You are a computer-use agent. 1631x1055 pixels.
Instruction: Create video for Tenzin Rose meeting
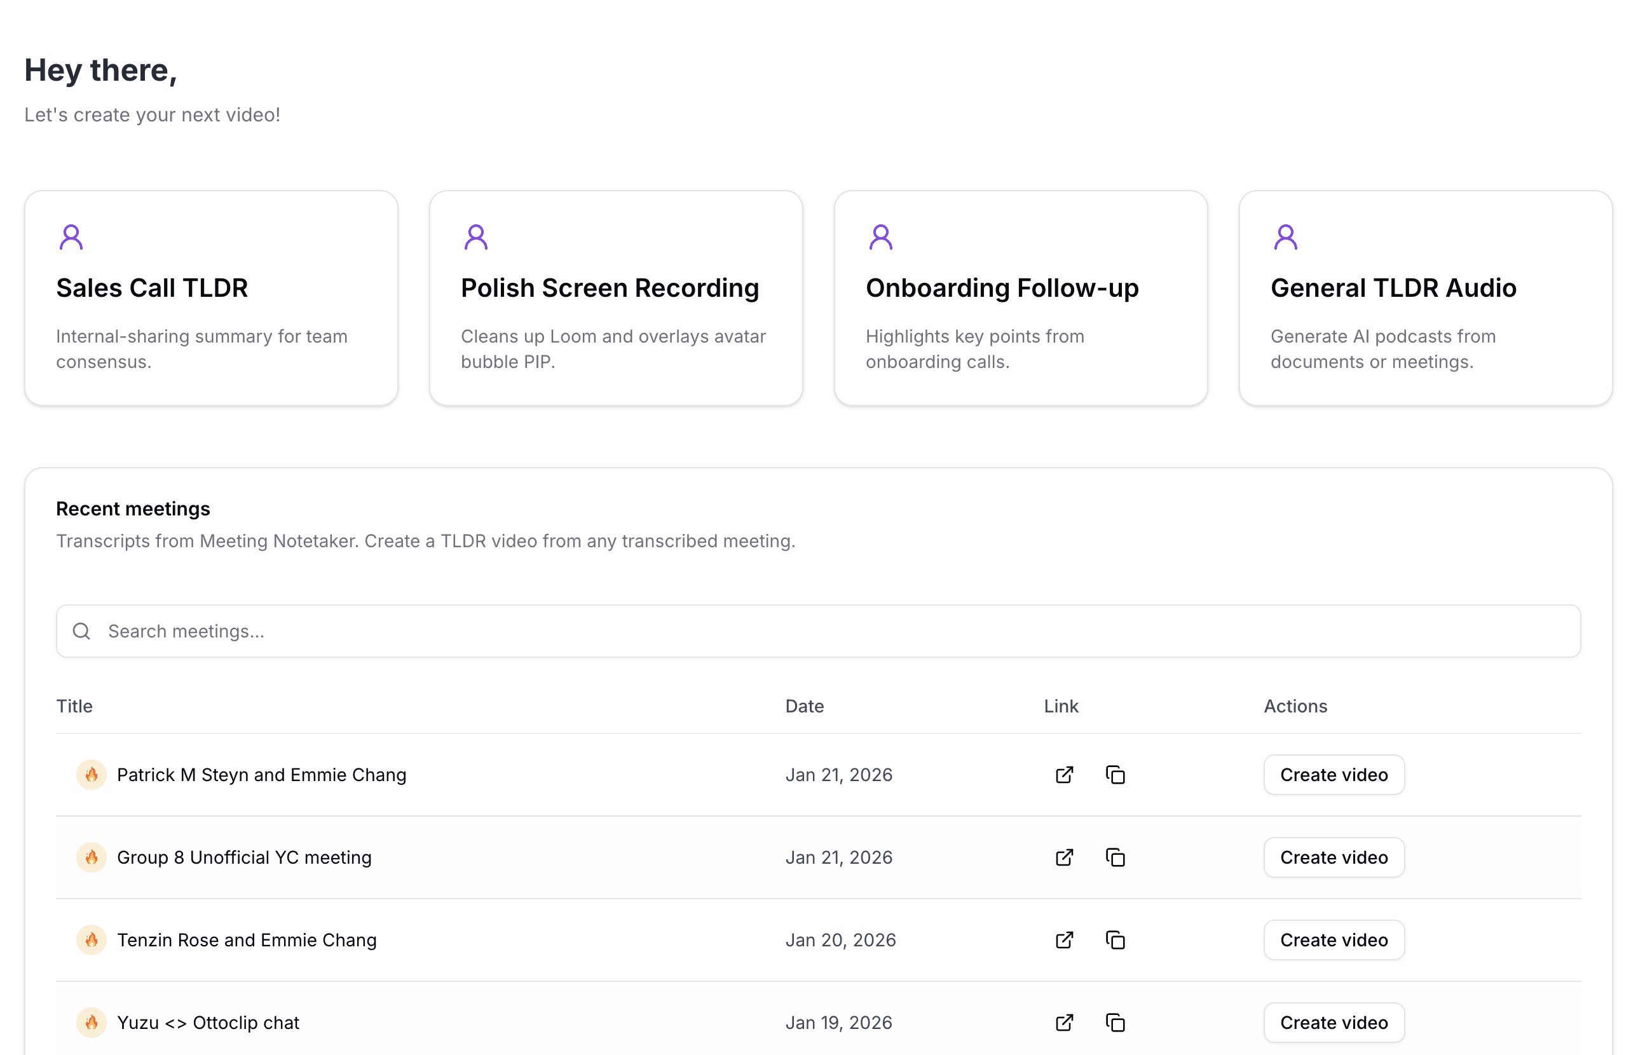click(x=1333, y=940)
